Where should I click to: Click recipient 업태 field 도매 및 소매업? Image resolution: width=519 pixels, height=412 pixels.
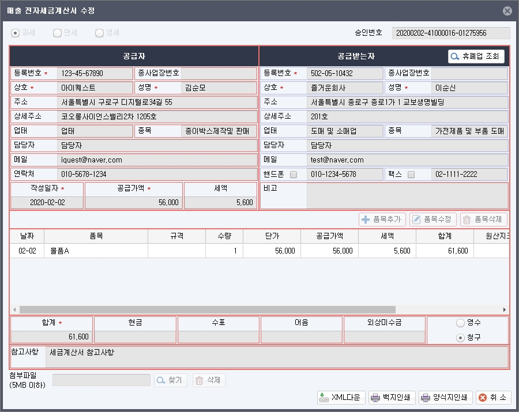point(345,131)
